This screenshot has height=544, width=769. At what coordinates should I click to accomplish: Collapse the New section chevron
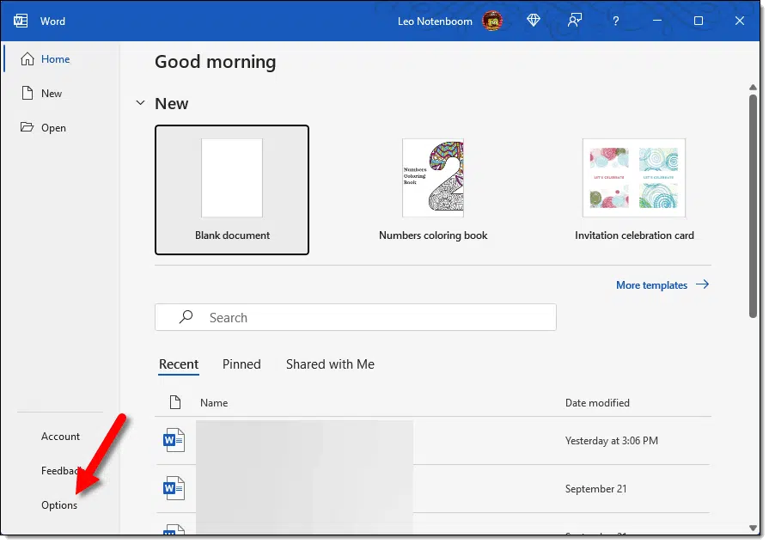pyautogui.click(x=140, y=103)
